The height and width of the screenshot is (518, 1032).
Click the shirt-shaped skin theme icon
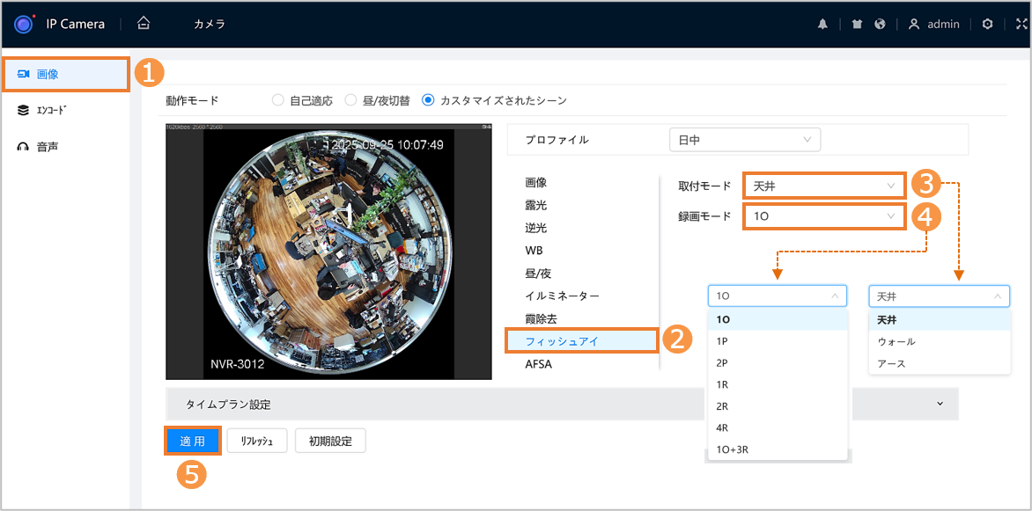pos(857,25)
